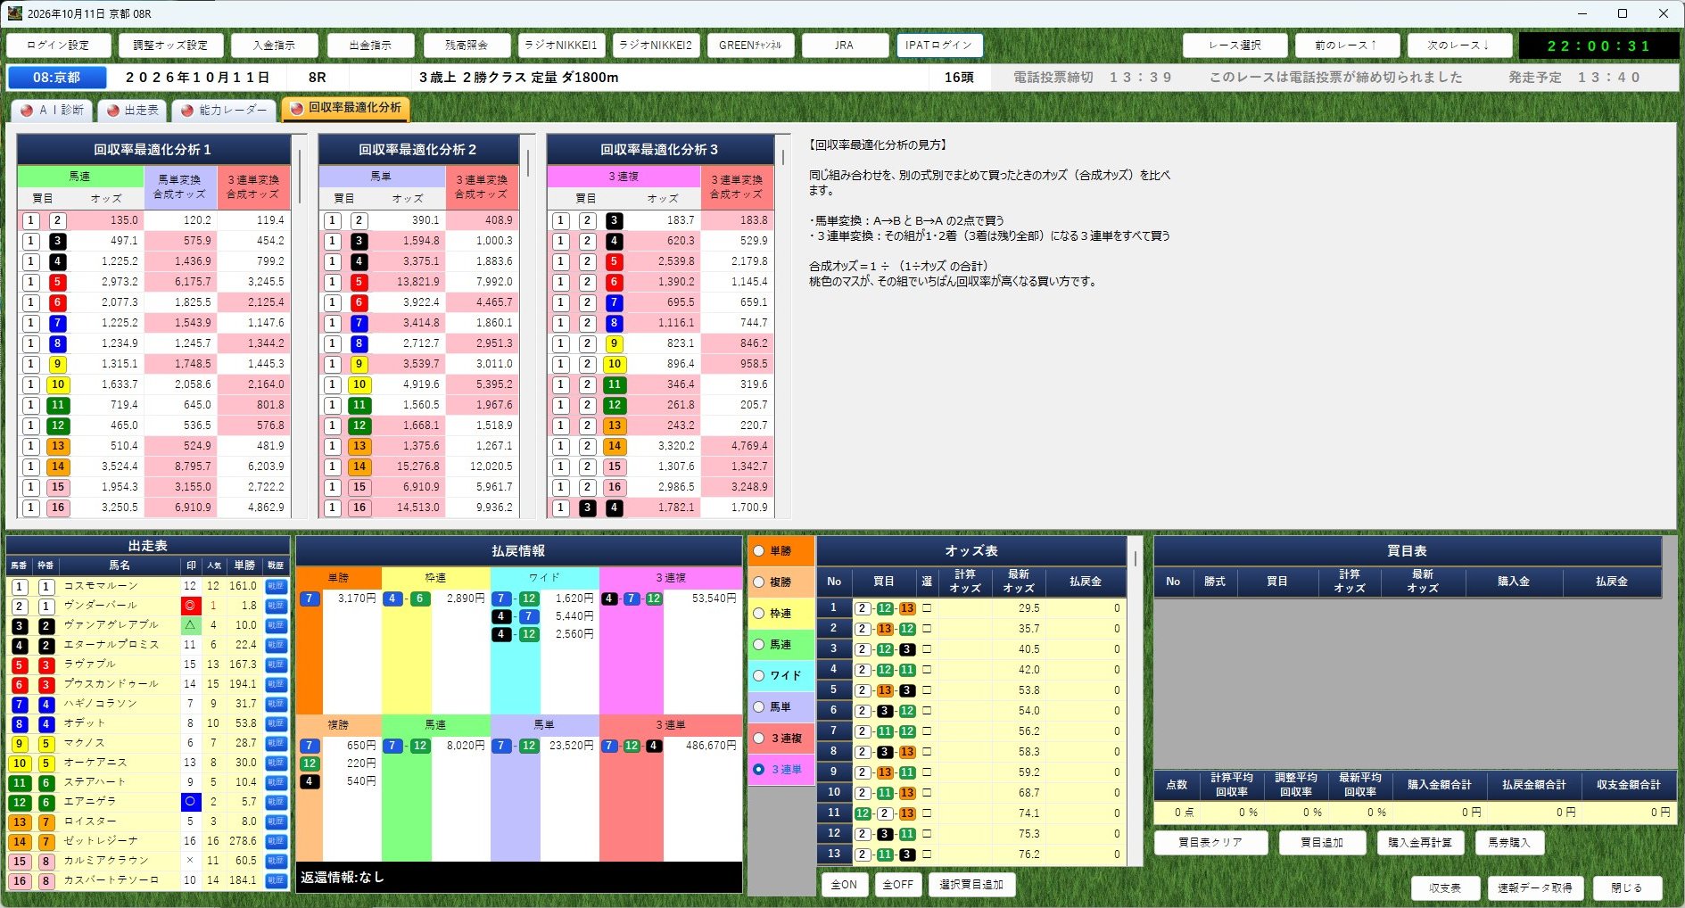Click the △ mark for ヴァンアグレアブル
This screenshot has width=1685, height=908.
tap(189, 625)
